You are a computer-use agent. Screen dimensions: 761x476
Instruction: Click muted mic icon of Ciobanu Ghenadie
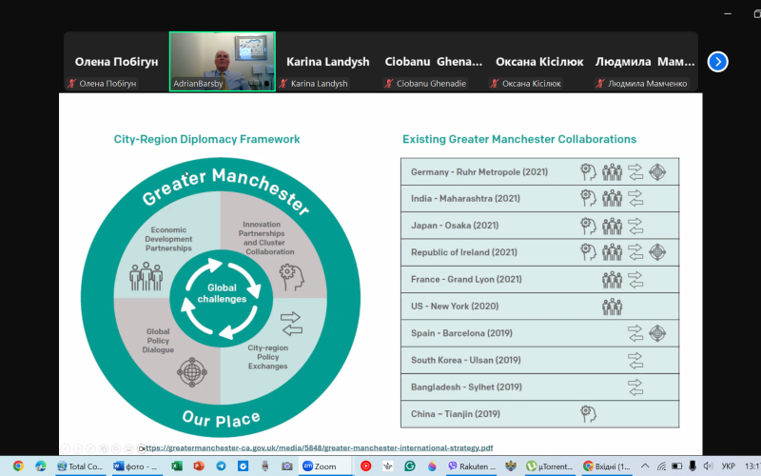(x=389, y=84)
